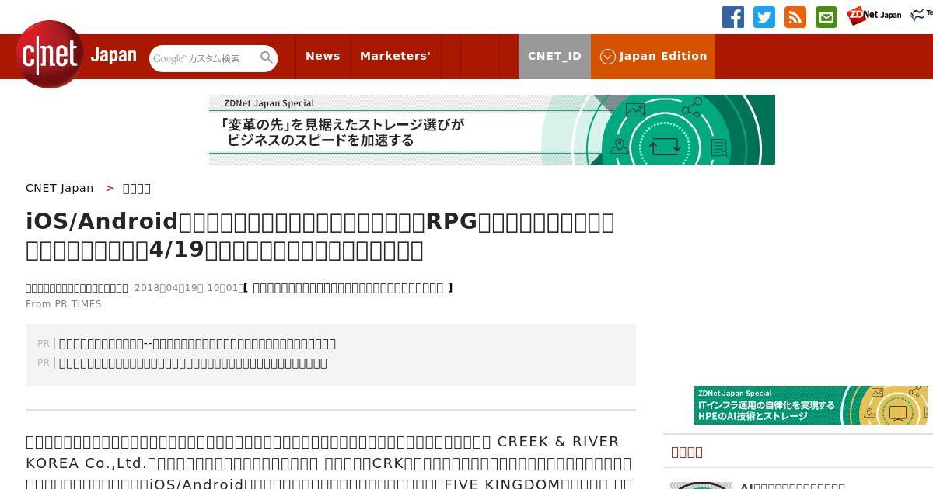
Task: Click the search magnifier icon
Action: [x=267, y=57]
